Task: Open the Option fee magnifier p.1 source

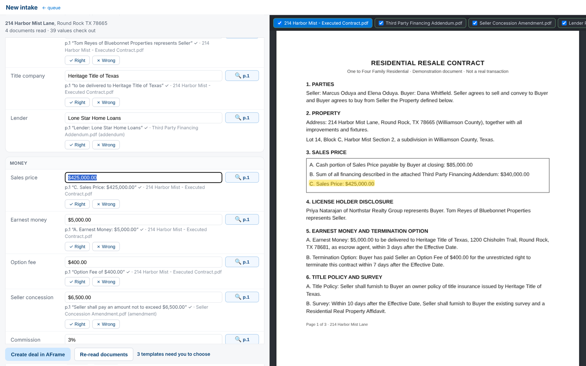Action: pos(242,262)
